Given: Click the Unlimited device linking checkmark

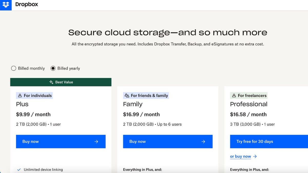Looking at the screenshot, I should tap(19, 170).
